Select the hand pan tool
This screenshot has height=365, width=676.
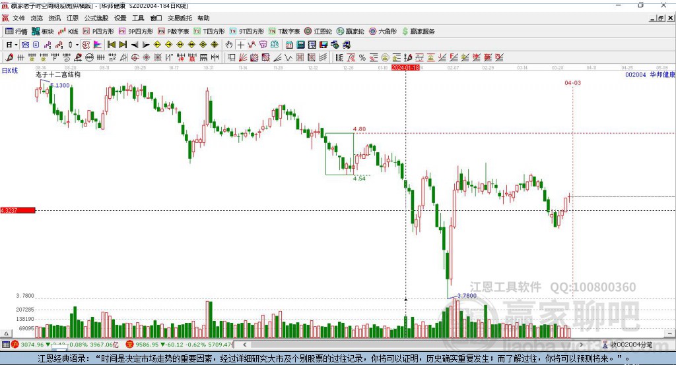coord(229,44)
